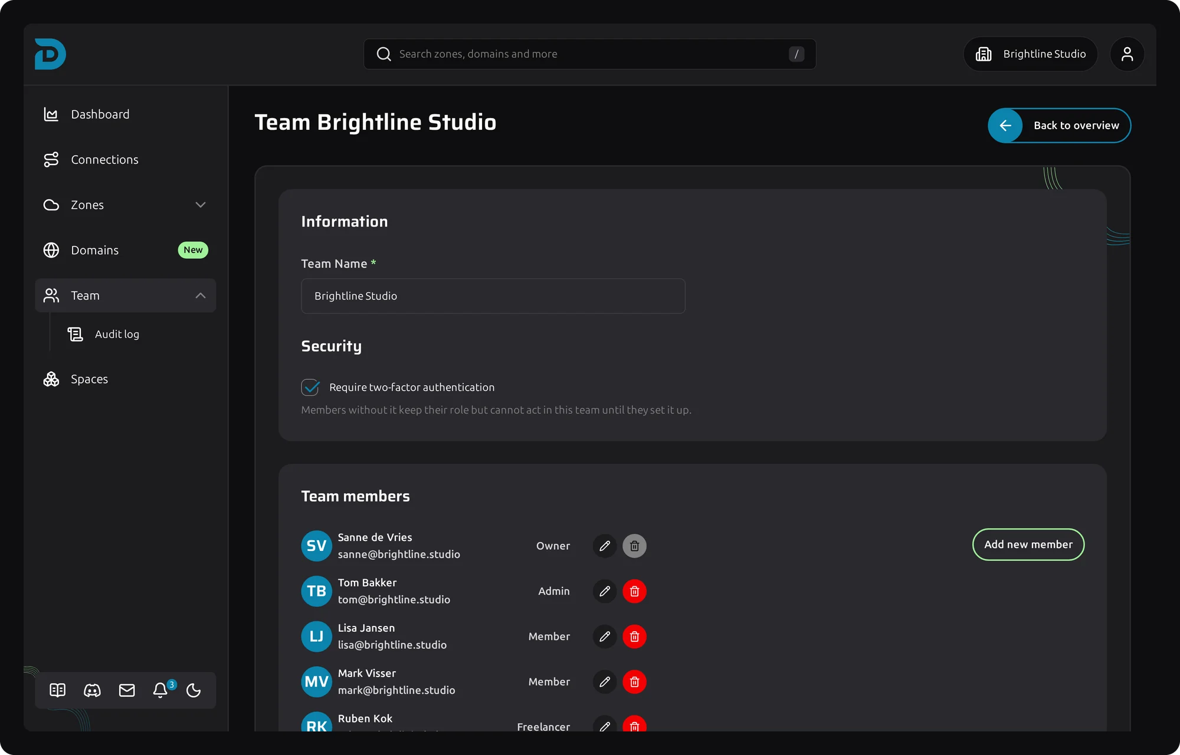Click the SV avatar of Sanne de Vries

coord(317,546)
